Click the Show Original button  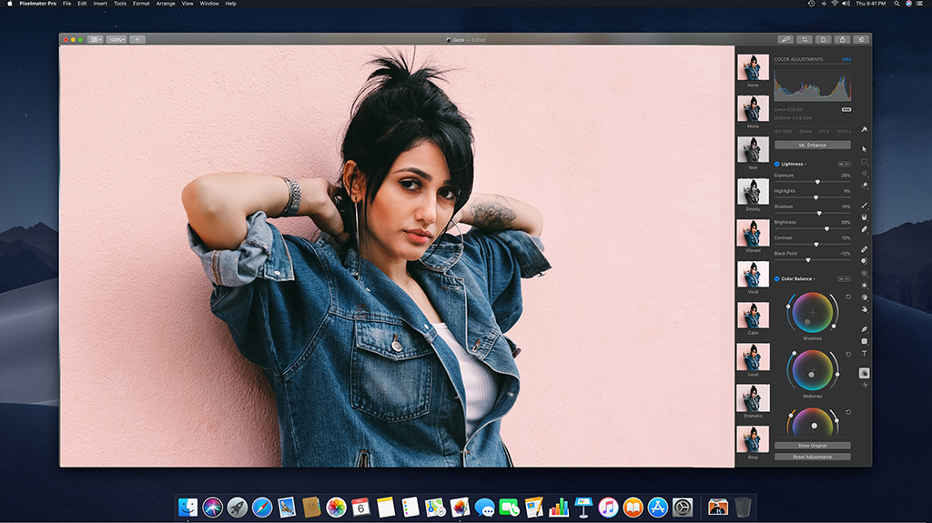(813, 445)
